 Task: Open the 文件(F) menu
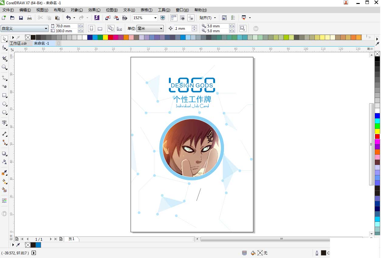[8, 10]
